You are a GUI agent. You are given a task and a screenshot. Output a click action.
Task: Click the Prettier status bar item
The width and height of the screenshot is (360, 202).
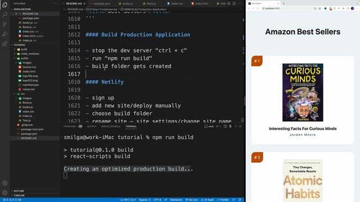(x=223, y=200)
